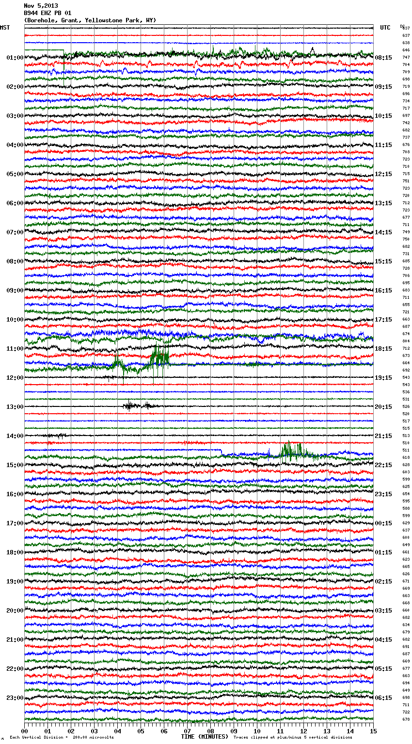Select the 17:00 MST time label
The width and height of the screenshot is (412, 744).
click(15, 523)
